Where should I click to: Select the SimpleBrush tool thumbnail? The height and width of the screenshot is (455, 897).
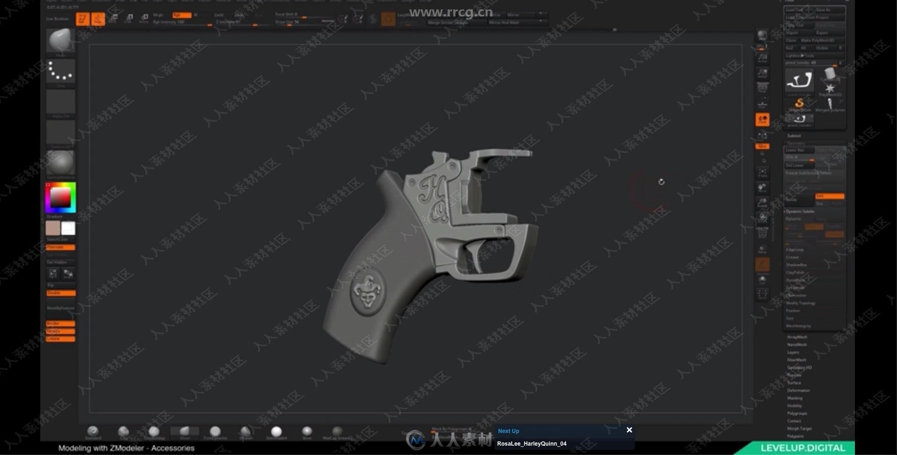coord(799,104)
